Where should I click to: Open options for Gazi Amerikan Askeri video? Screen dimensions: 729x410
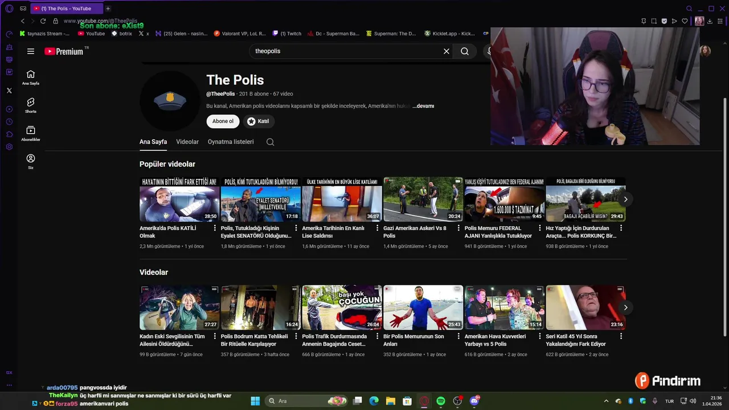coord(458,228)
